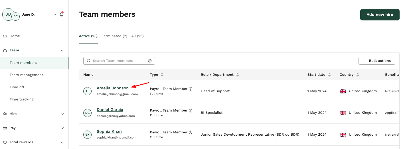Sort by Start date column
The width and height of the screenshot is (407, 149).
[x=329, y=75]
